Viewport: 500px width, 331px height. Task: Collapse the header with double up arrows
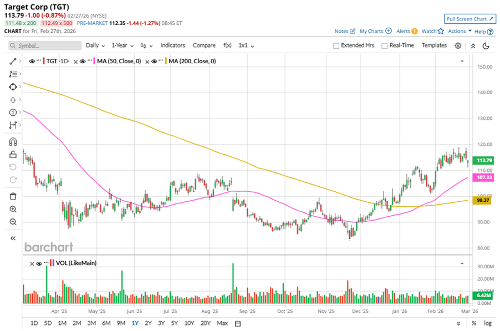click(x=473, y=46)
